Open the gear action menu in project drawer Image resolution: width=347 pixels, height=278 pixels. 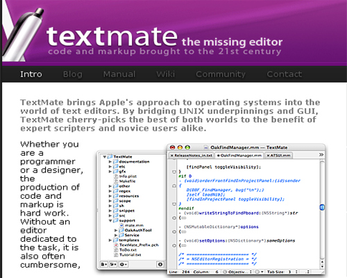pos(123,264)
